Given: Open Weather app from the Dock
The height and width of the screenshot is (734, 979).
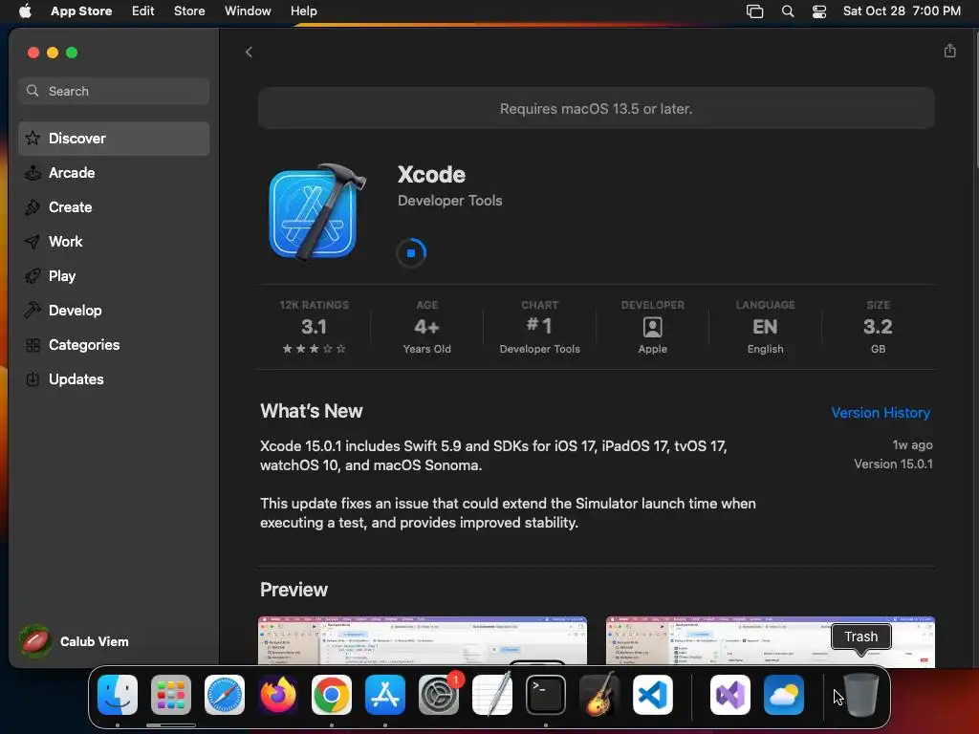Looking at the screenshot, I should [784, 695].
